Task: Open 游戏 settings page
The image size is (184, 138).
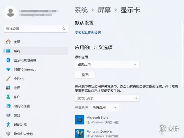Action: coord(36,115)
